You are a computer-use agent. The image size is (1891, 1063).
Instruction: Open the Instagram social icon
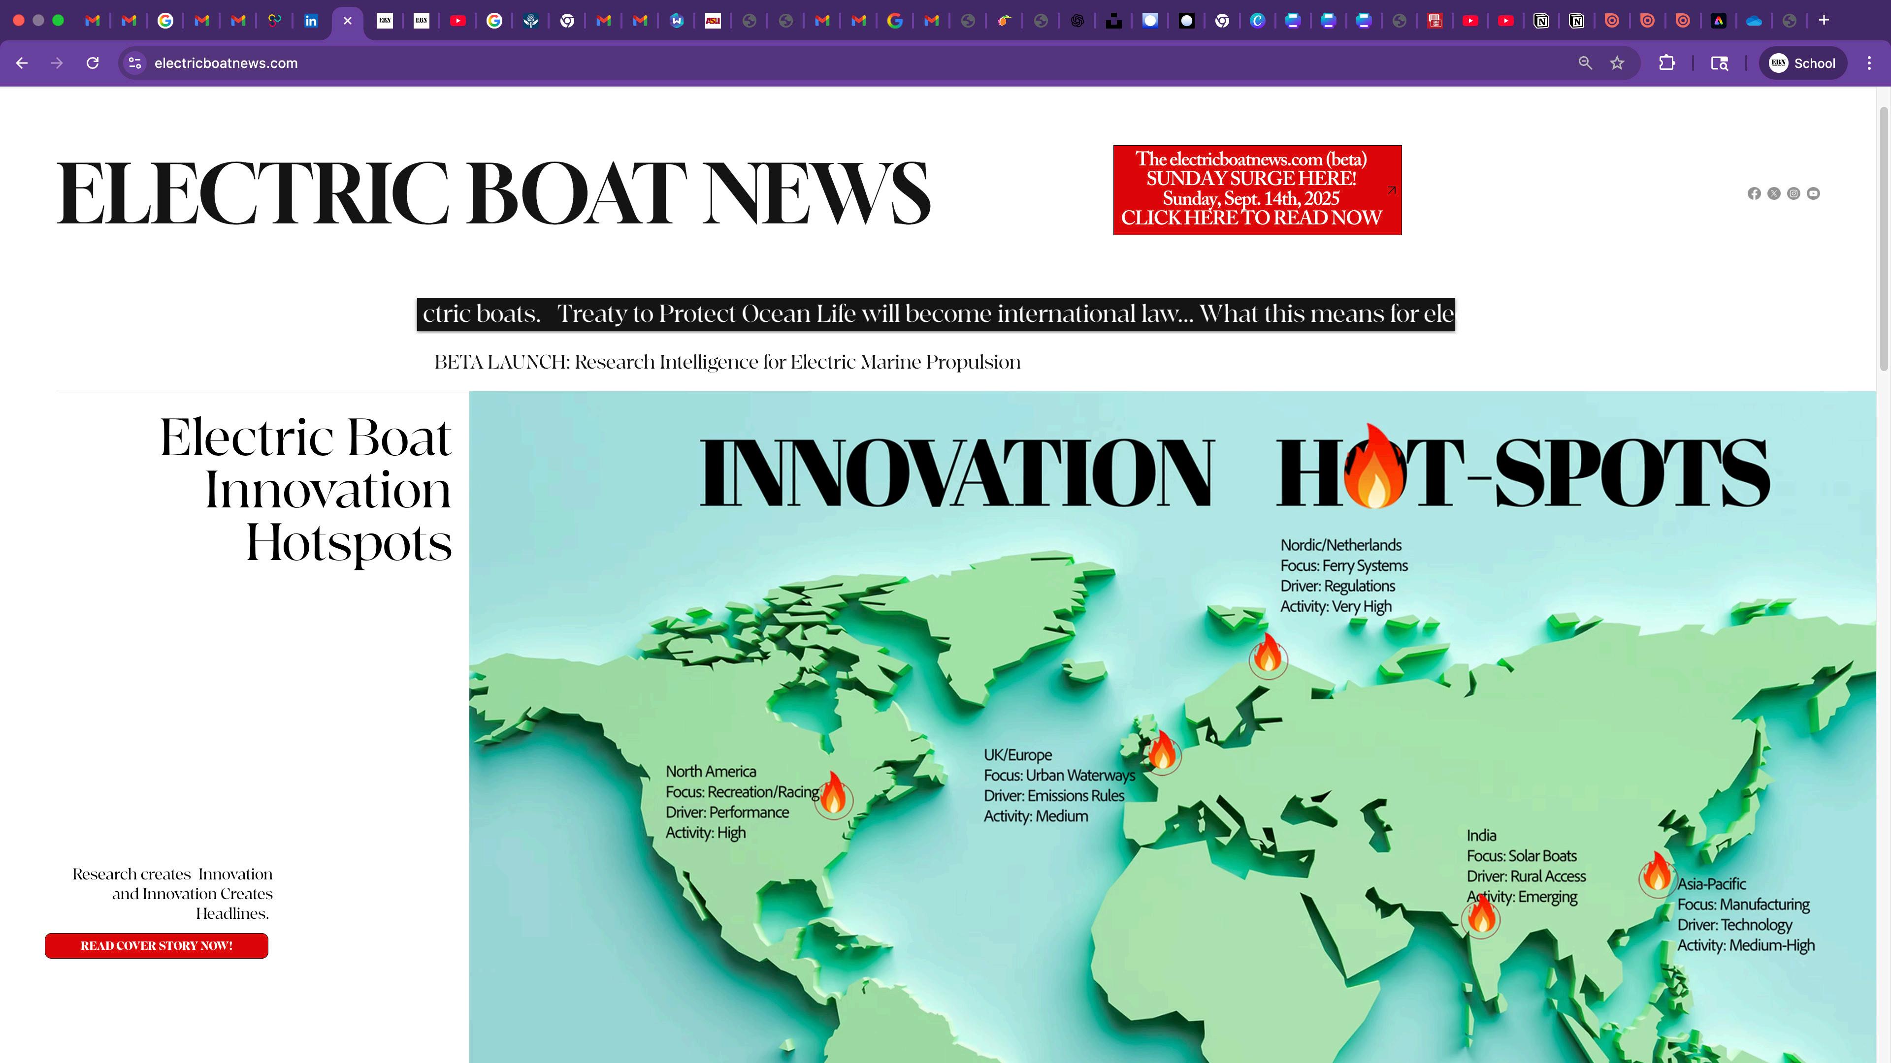pyautogui.click(x=1793, y=194)
